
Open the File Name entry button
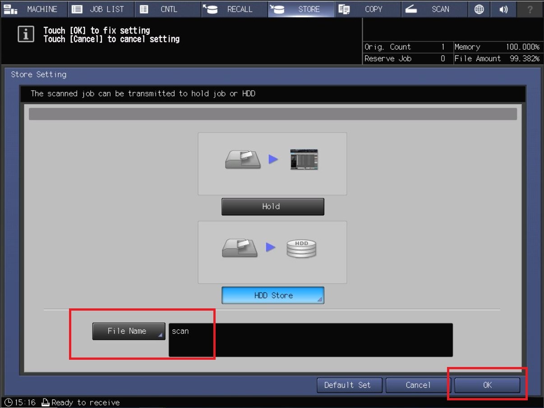click(129, 331)
